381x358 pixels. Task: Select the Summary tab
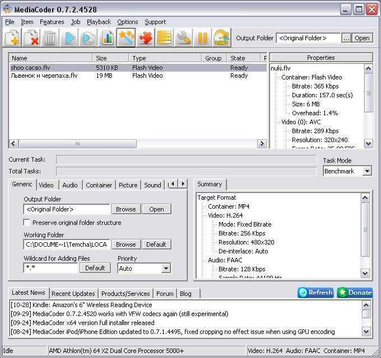pyautogui.click(x=210, y=184)
